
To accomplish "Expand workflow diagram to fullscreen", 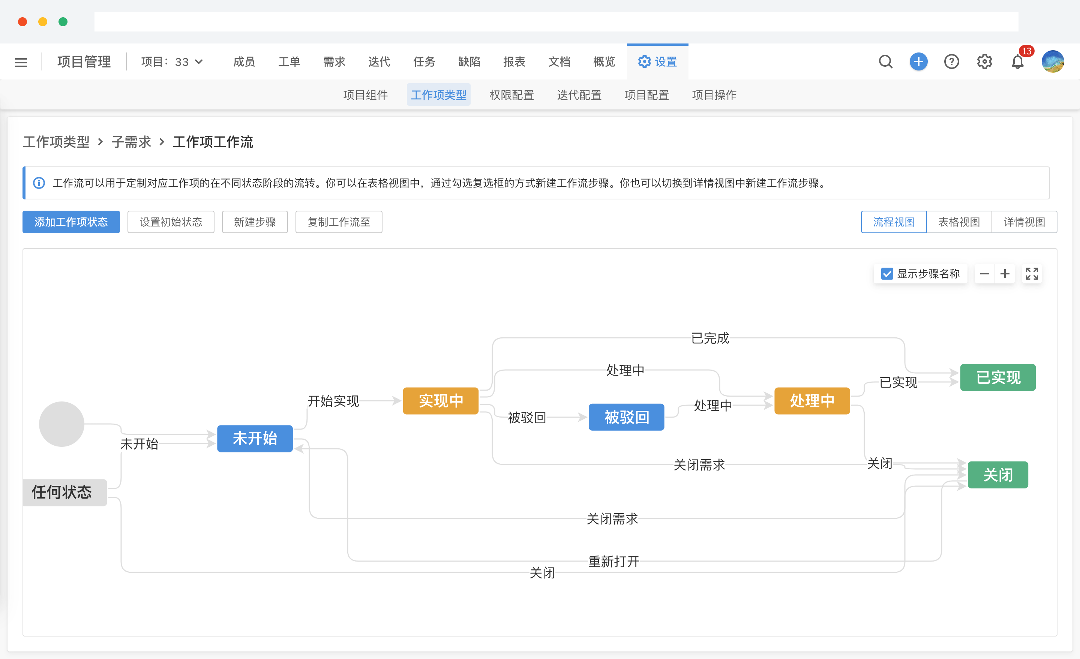I will point(1032,273).
